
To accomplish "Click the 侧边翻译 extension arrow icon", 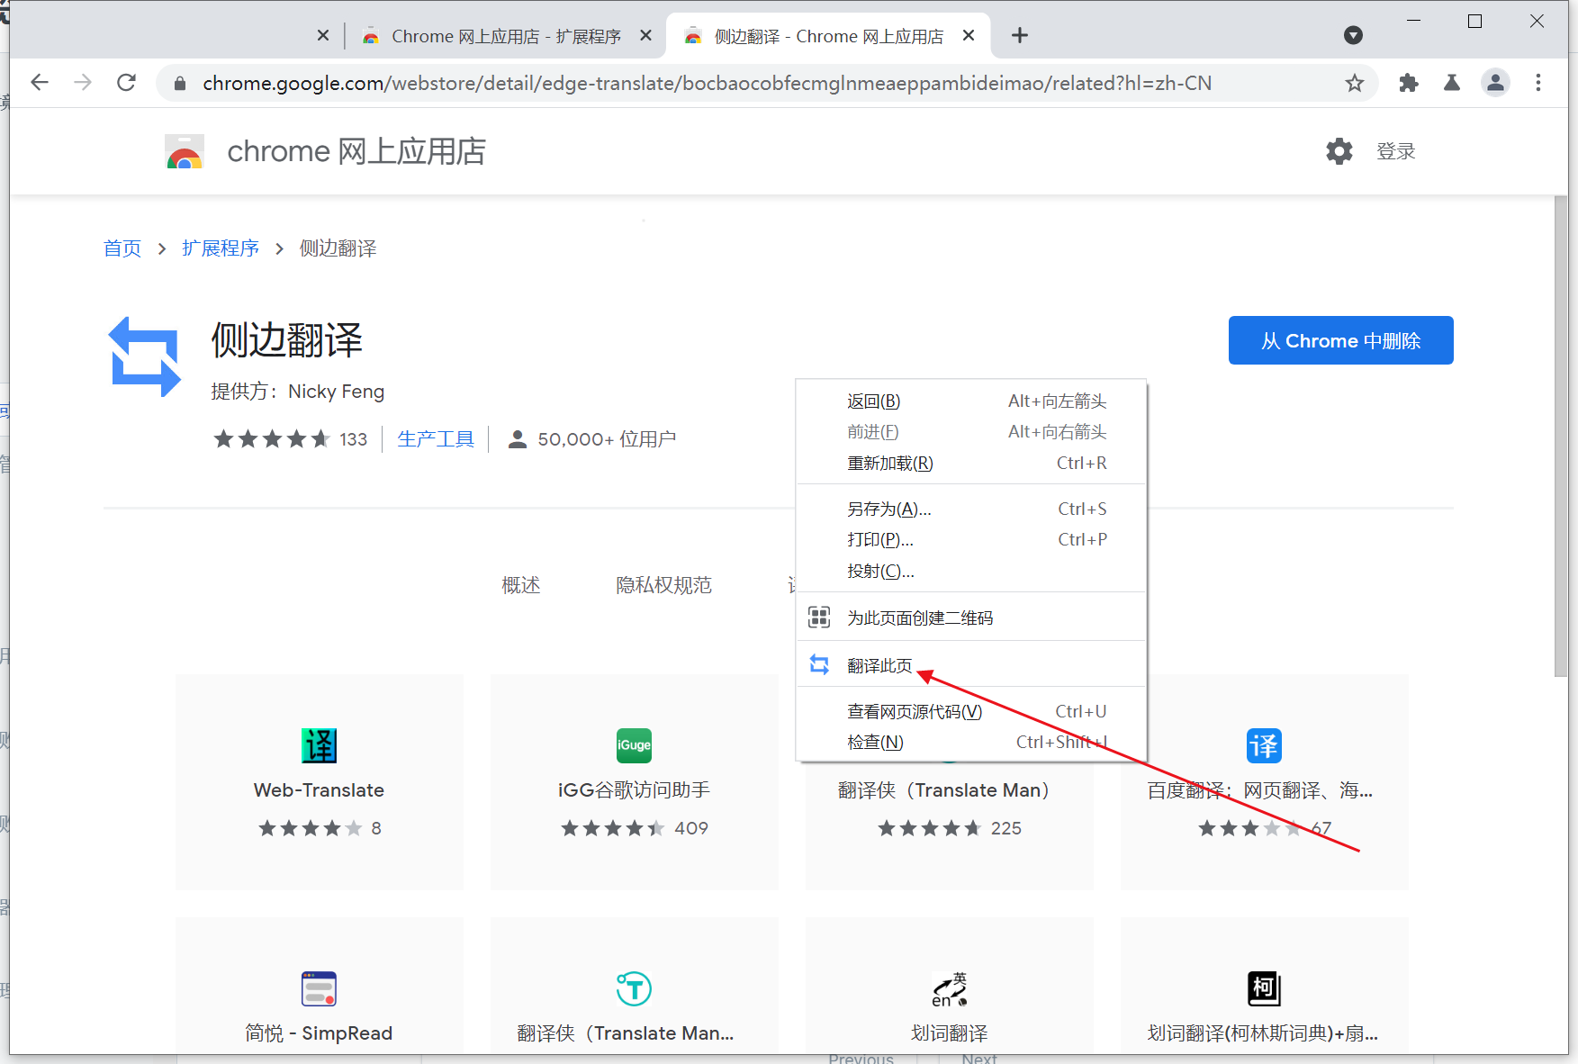I will (x=145, y=356).
